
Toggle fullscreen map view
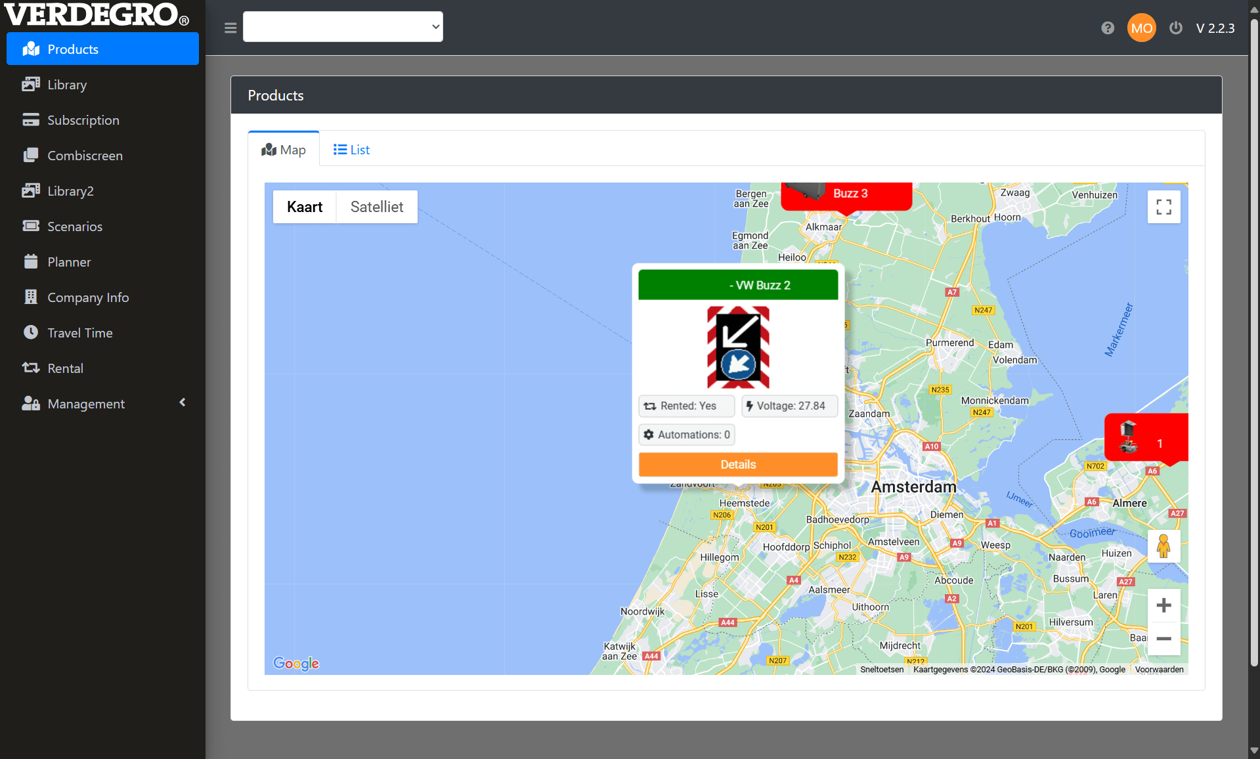(x=1163, y=207)
